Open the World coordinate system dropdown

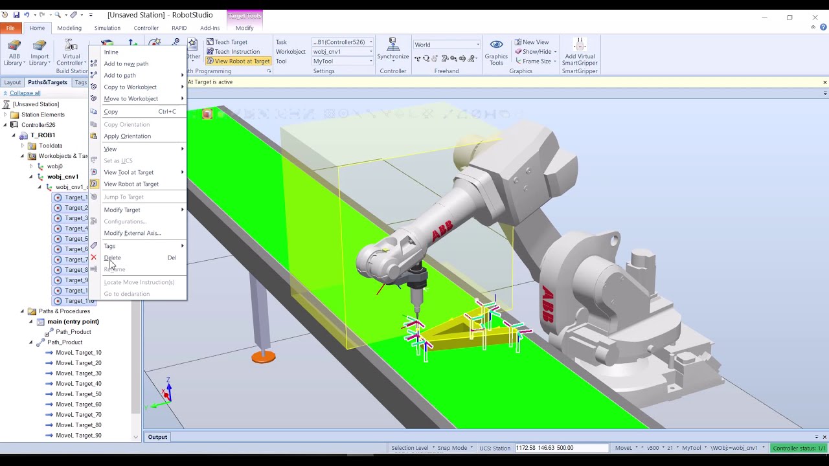pos(447,45)
